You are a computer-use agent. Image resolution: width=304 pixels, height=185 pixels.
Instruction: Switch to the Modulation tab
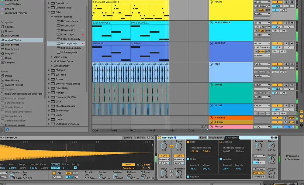point(216,138)
